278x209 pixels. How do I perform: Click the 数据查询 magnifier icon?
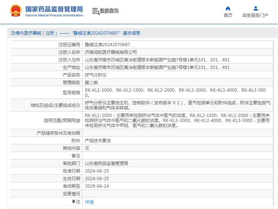click(96, 11)
